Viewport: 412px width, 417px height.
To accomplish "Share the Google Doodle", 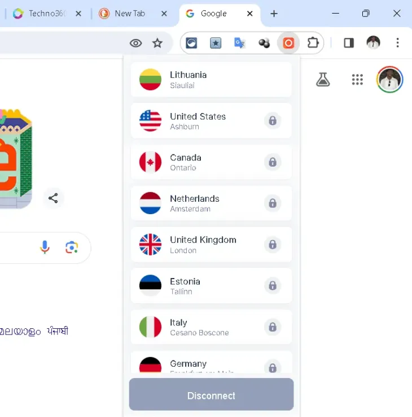I will pyautogui.click(x=53, y=198).
